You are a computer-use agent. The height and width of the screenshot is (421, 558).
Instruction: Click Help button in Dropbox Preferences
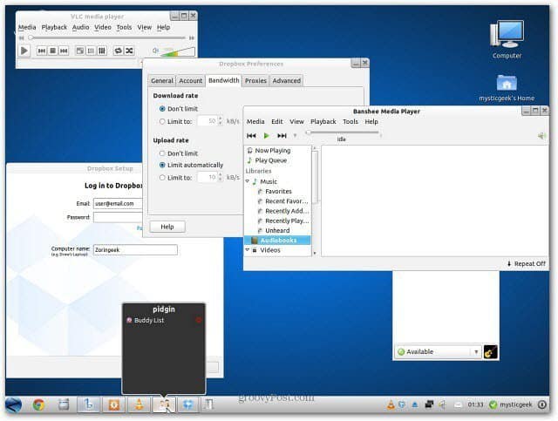click(x=167, y=227)
